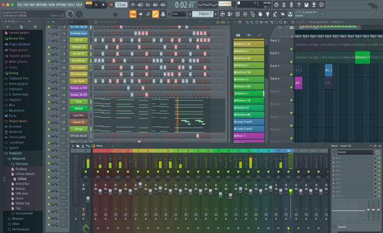The image size is (383, 233).
Task: Open the plugin picker plug icon
Action: [x=268, y=14]
